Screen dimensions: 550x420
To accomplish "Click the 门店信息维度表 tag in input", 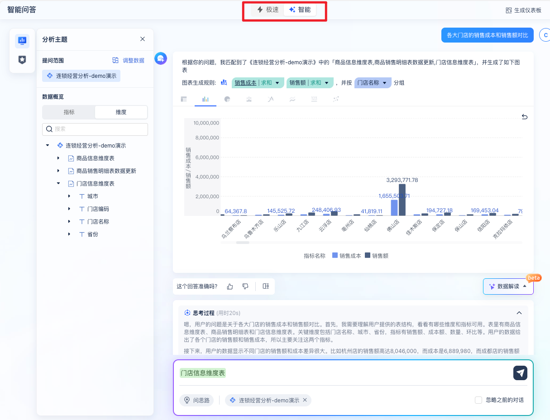I will 203,373.
